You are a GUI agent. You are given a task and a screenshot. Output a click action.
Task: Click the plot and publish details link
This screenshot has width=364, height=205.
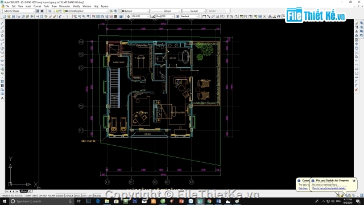(329, 188)
